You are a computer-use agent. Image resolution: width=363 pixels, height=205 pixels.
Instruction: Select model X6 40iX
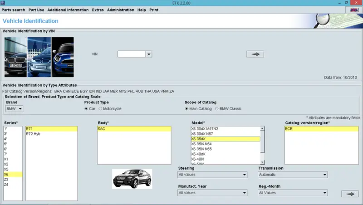226,159
